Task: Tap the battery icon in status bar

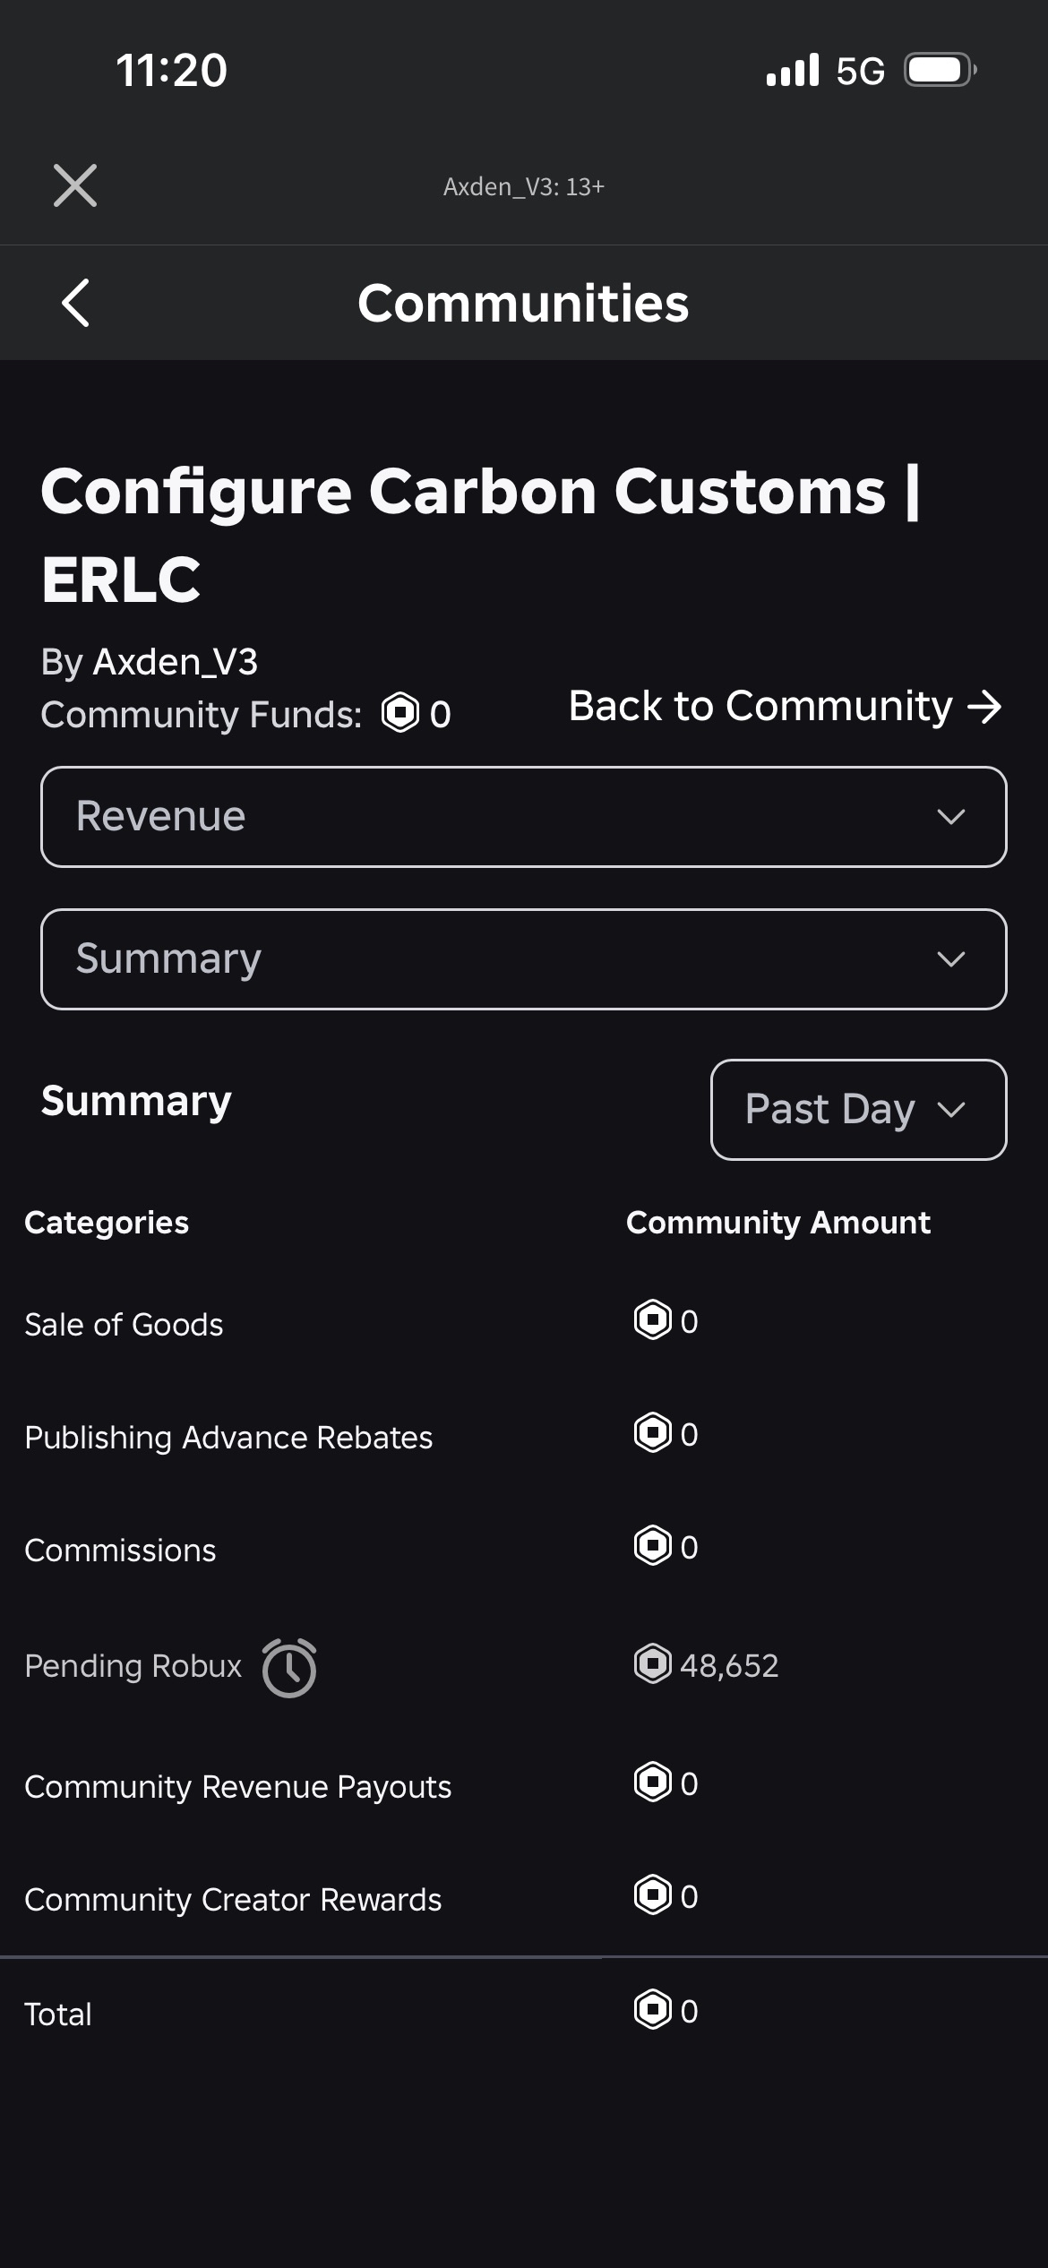Action: pos(941,70)
